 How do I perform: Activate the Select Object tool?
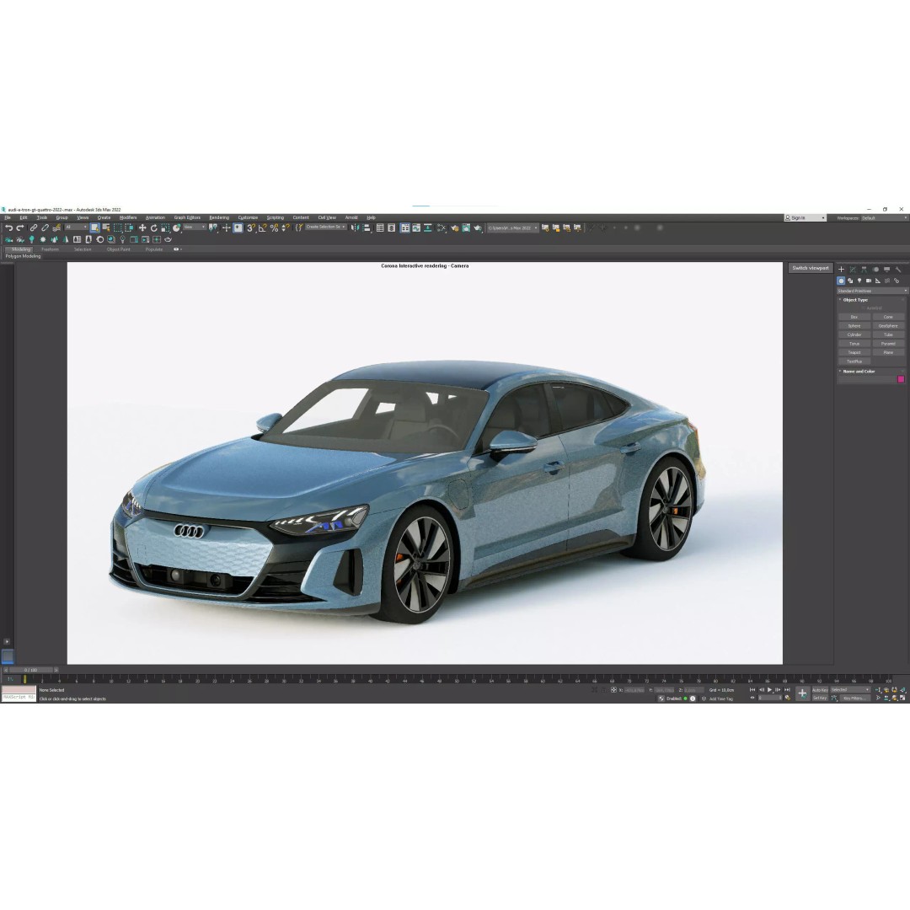point(94,228)
